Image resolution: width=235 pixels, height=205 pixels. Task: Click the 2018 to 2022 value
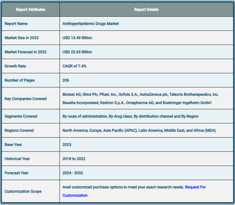tap(74, 159)
